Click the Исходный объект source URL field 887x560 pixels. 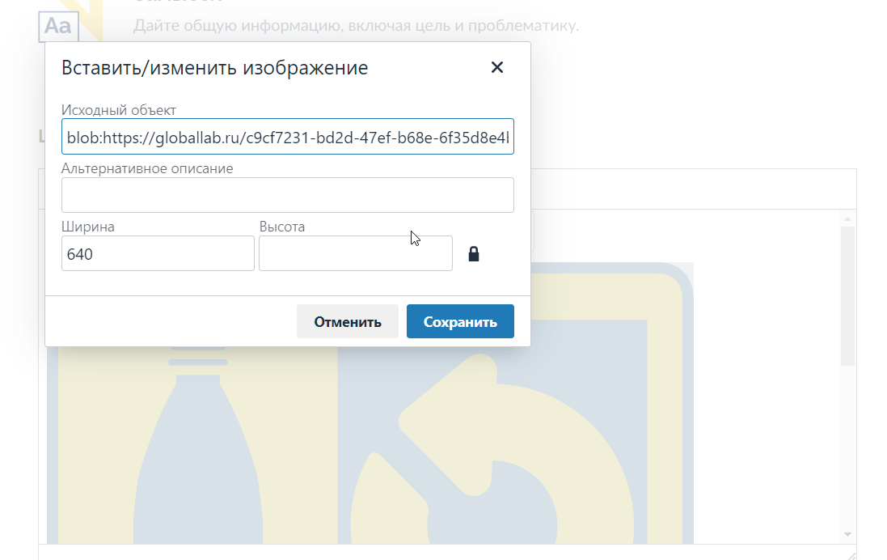tap(287, 137)
